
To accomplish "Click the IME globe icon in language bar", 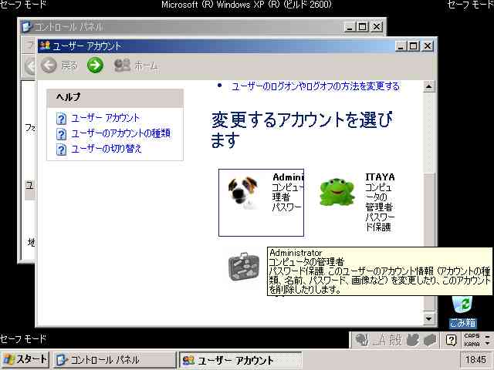I will pyautogui.click(x=362, y=340).
